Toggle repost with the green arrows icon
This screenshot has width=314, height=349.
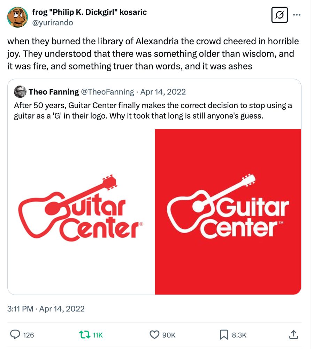(x=84, y=335)
